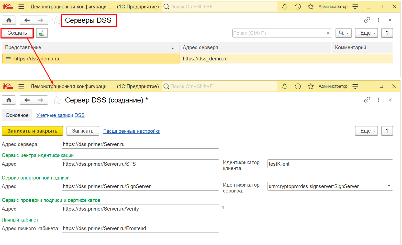Open service menu next to Администратор in lower window
The image size is (402, 245).
355,86
